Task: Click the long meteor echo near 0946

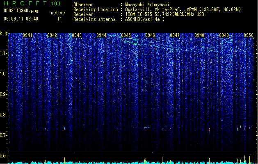Action: pos(146,128)
